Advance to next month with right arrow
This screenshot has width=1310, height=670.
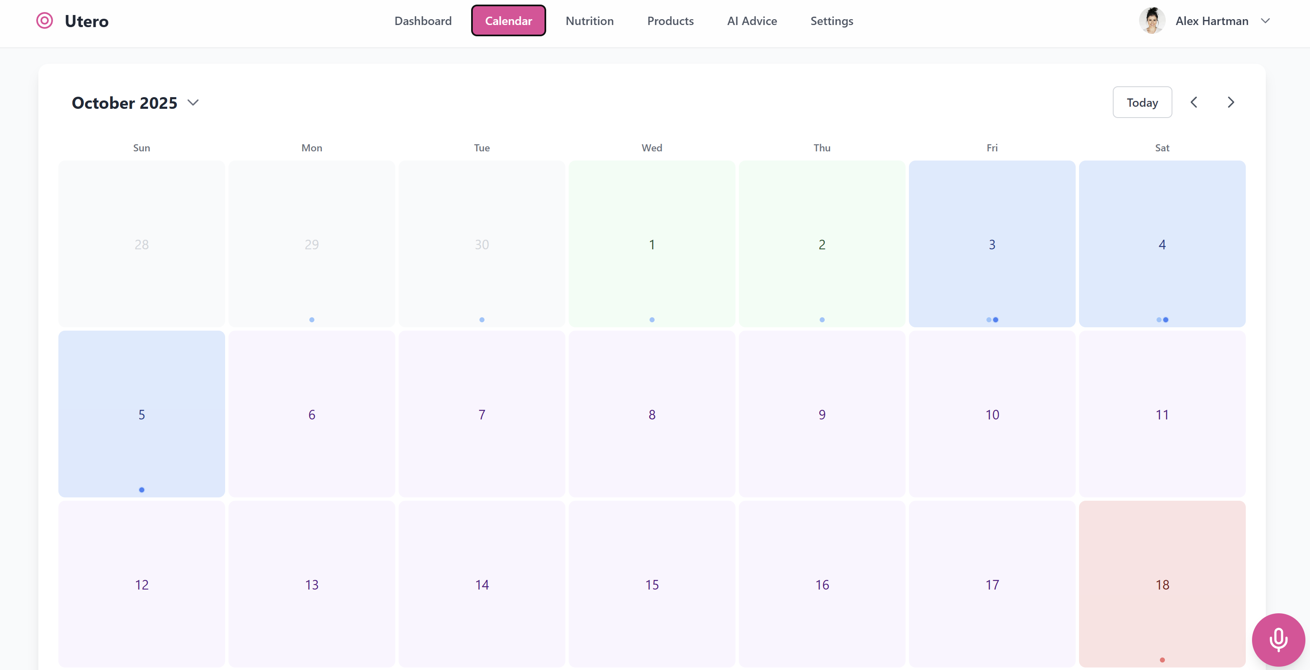point(1231,102)
